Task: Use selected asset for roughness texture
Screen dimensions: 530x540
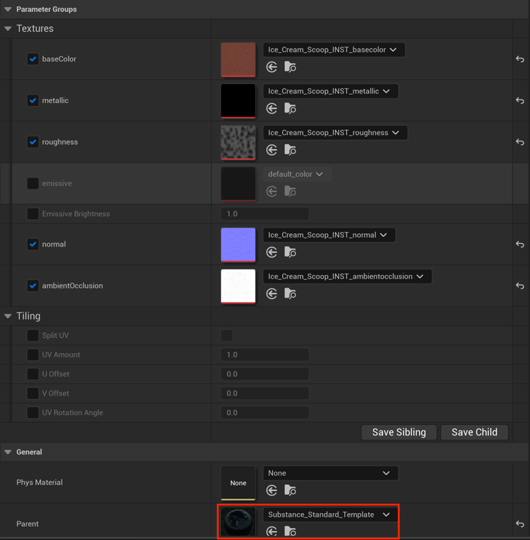Action: (272, 150)
